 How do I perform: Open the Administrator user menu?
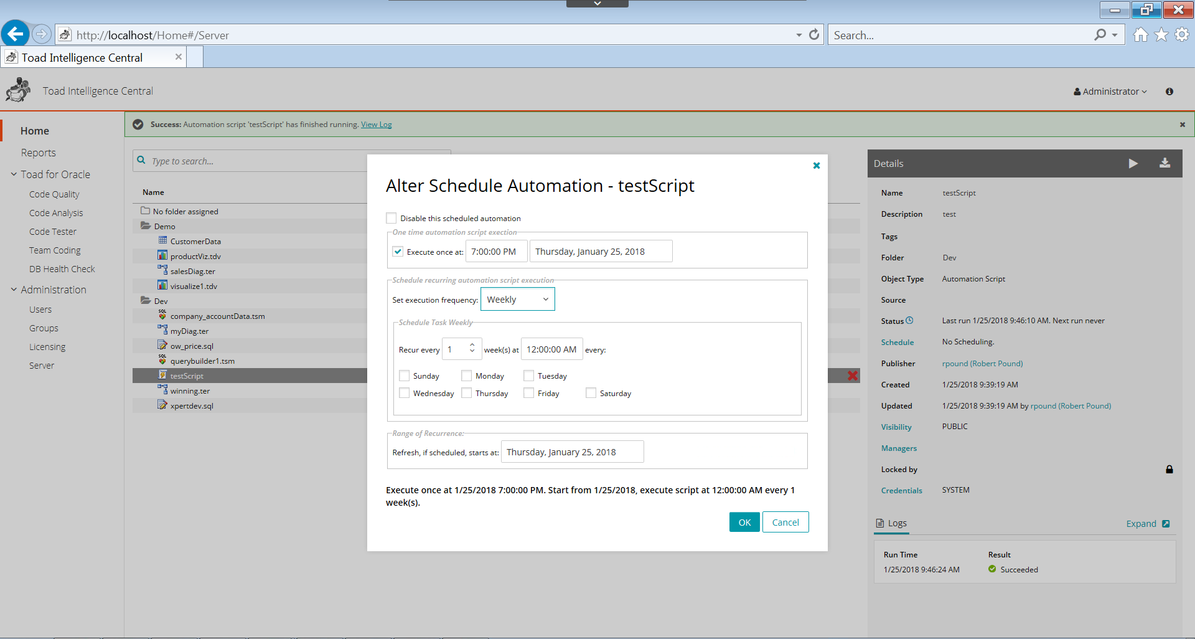point(1110,92)
